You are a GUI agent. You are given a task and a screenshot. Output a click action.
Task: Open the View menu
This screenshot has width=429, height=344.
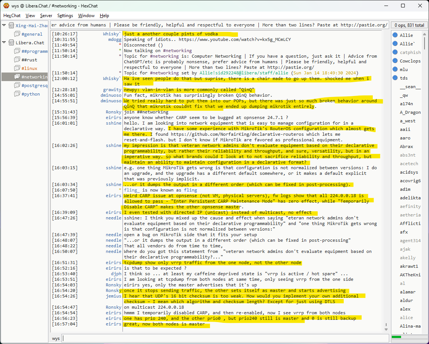tap(30, 16)
